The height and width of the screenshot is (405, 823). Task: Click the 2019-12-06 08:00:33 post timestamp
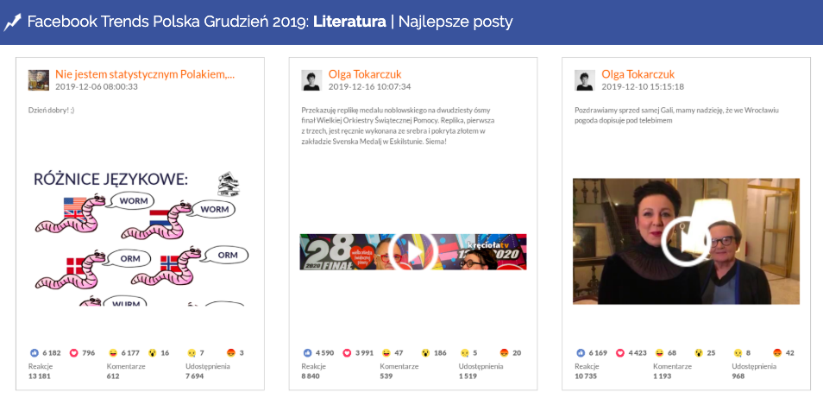click(x=97, y=87)
